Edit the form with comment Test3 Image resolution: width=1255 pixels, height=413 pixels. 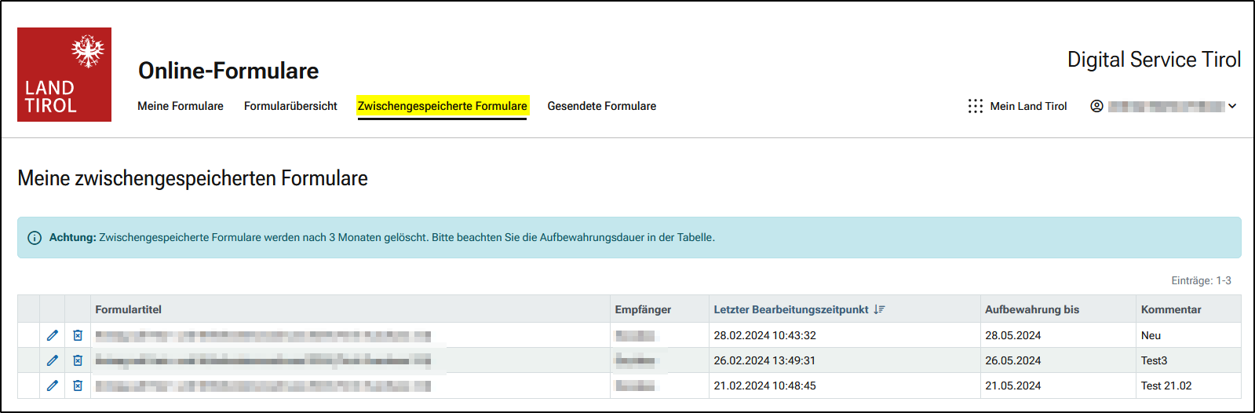[53, 360]
